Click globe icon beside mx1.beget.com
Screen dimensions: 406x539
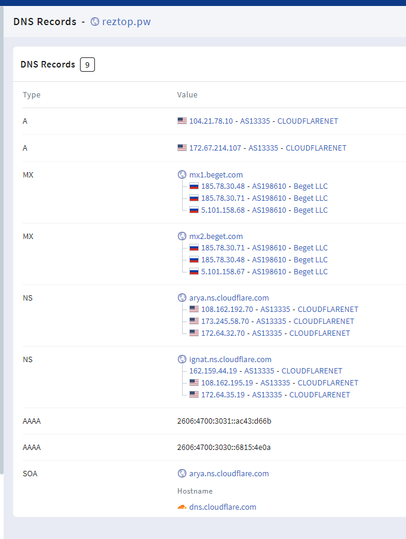182,174
